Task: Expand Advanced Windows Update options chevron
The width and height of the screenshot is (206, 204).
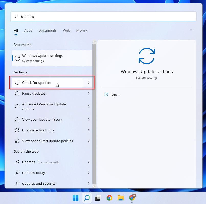Action: pos(89,106)
